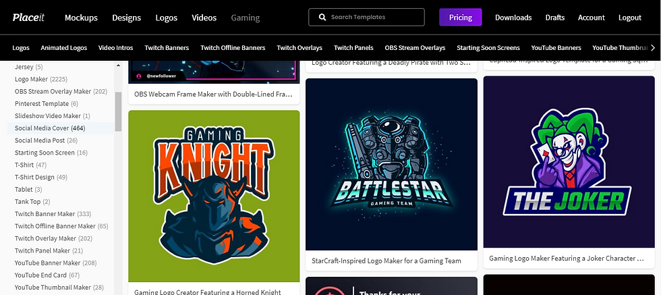661x295 pixels.
Task: Open the Gaming Knight logo template
Action: tap(214, 196)
